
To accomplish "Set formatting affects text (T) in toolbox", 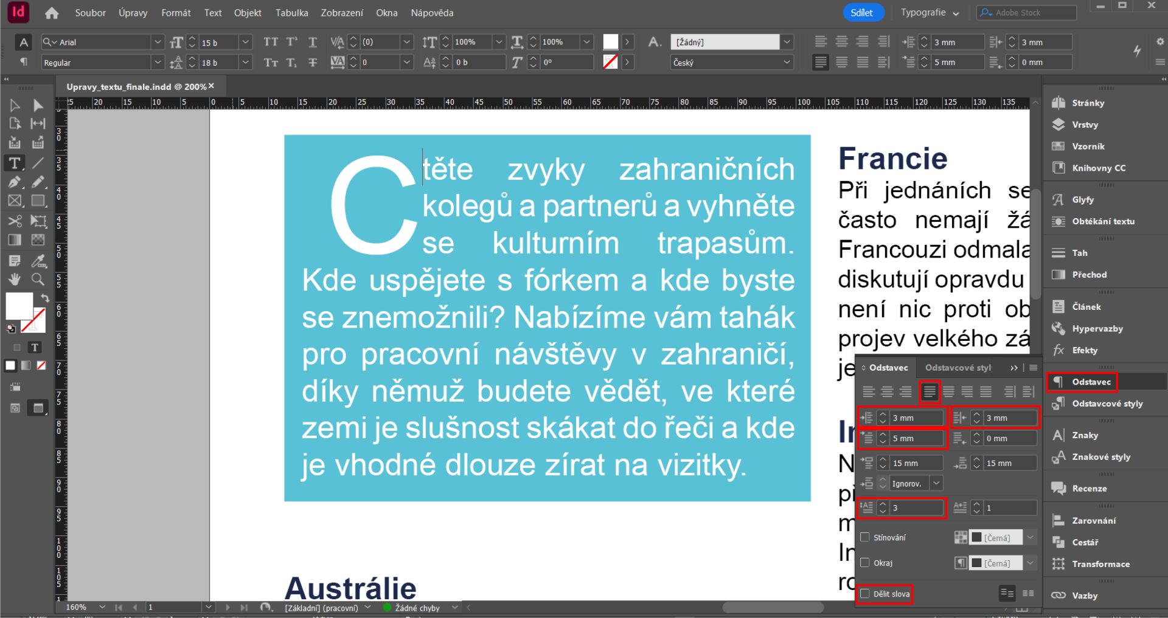I will [35, 348].
